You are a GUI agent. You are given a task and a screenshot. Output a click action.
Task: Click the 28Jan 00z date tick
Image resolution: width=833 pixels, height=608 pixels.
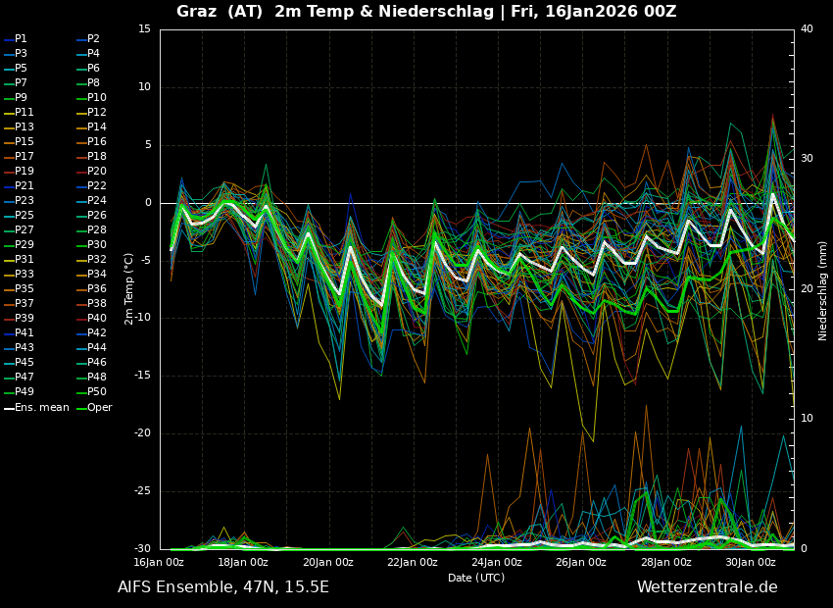click(x=666, y=562)
